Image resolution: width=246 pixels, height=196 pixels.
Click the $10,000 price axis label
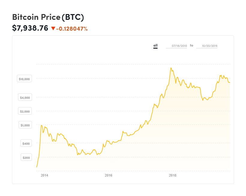pyautogui.click(x=24, y=79)
